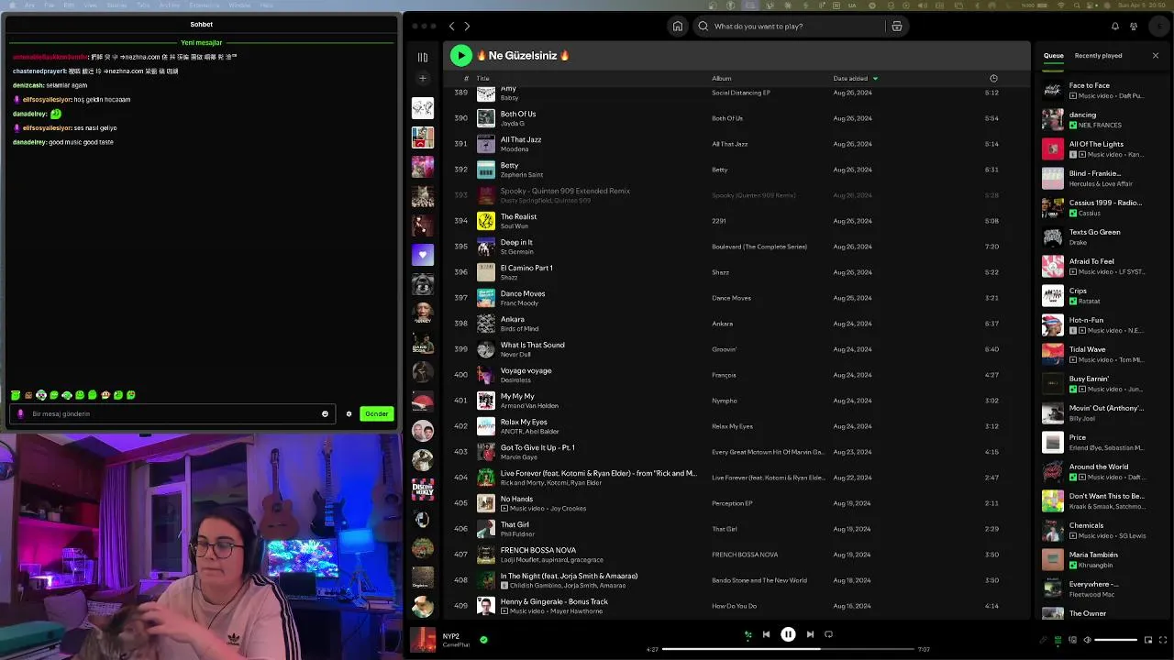Screen dimensions: 1174x660
Task: Create a playlist with the plus icon
Action: (423, 78)
